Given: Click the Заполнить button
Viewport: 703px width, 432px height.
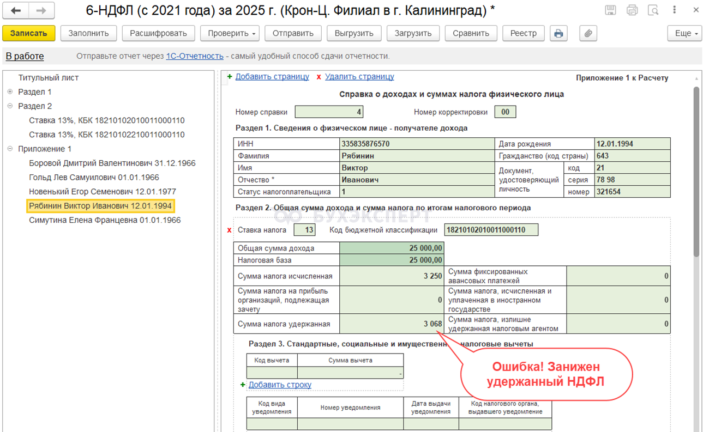Looking at the screenshot, I should [x=88, y=33].
